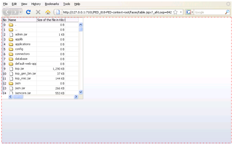The width and height of the screenshot is (233, 144).
Task: Open the recent pages history dropdown arrow
Action: point(21,12)
